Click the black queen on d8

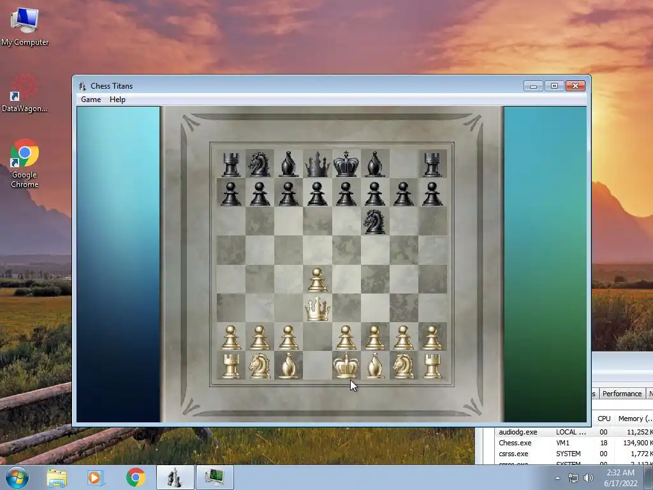pos(318,164)
